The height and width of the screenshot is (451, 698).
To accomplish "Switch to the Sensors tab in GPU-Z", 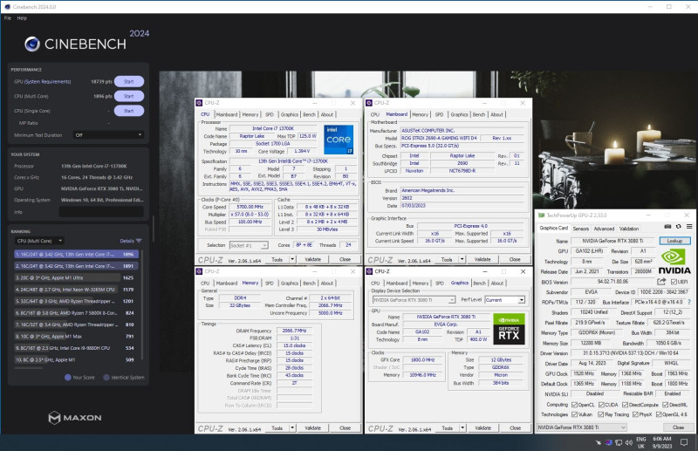I will 580,229.
